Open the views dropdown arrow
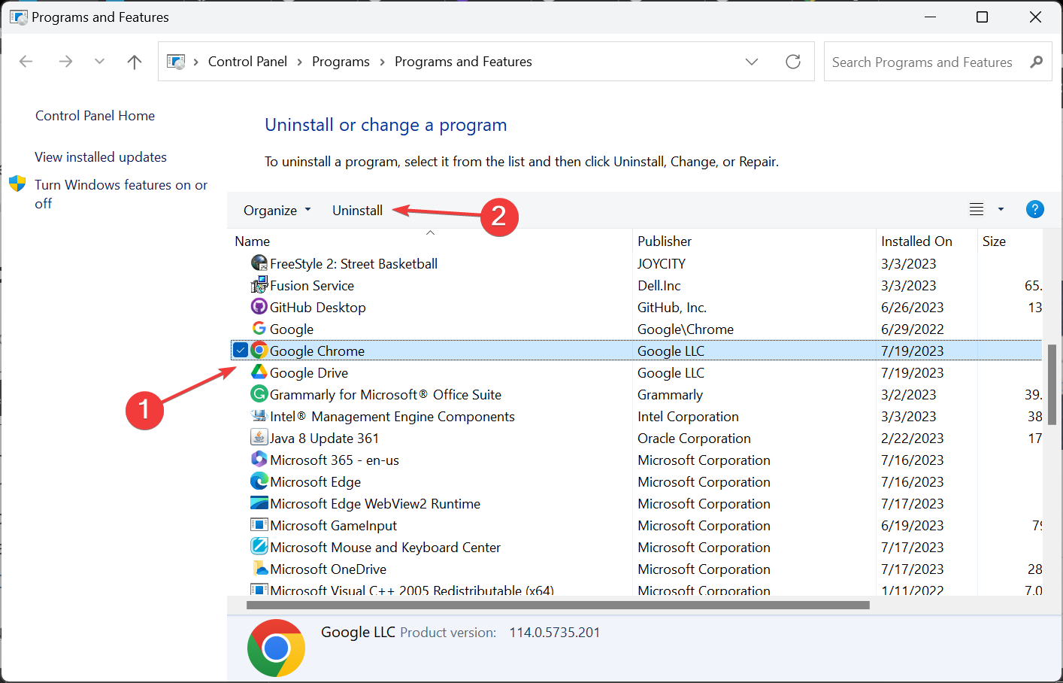This screenshot has height=683, width=1063. click(x=1000, y=209)
